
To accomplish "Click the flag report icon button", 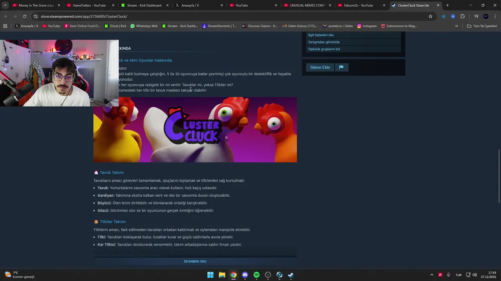I will click(341, 68).
